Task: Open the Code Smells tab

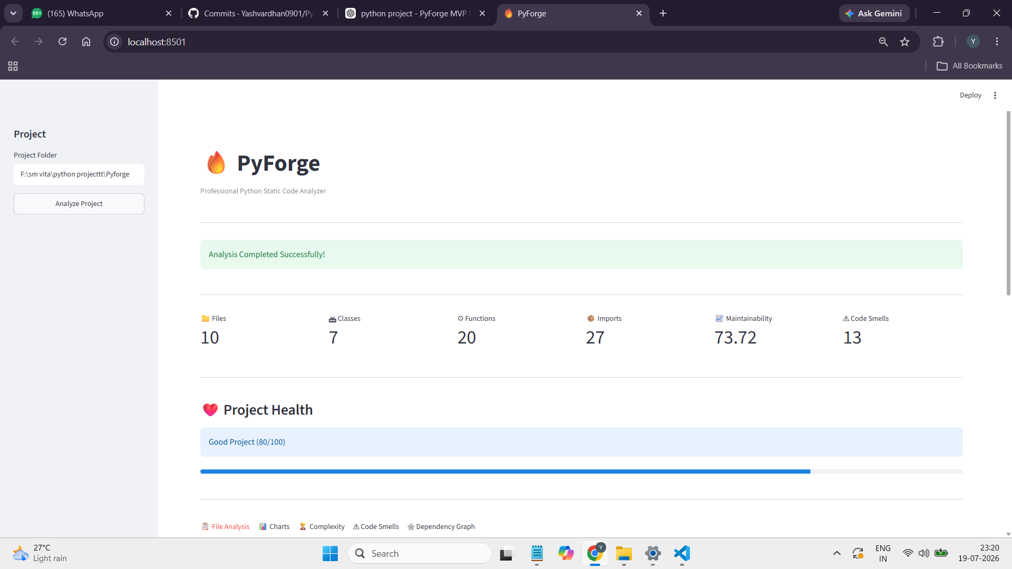Action: pyautogui.click(x=376, y=526)
